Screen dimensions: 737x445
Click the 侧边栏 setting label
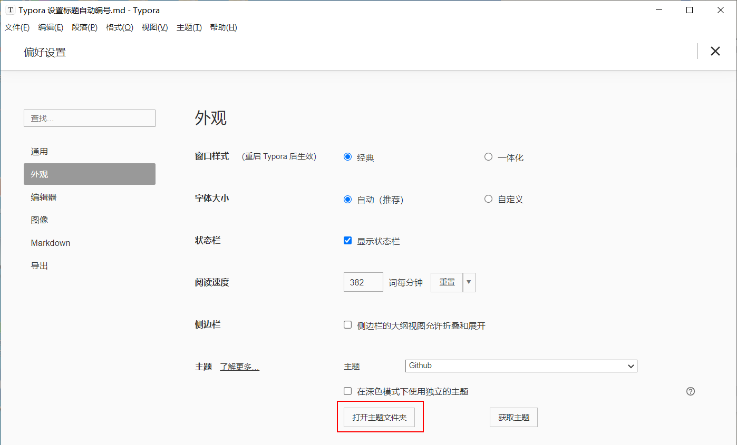(208, 324)
